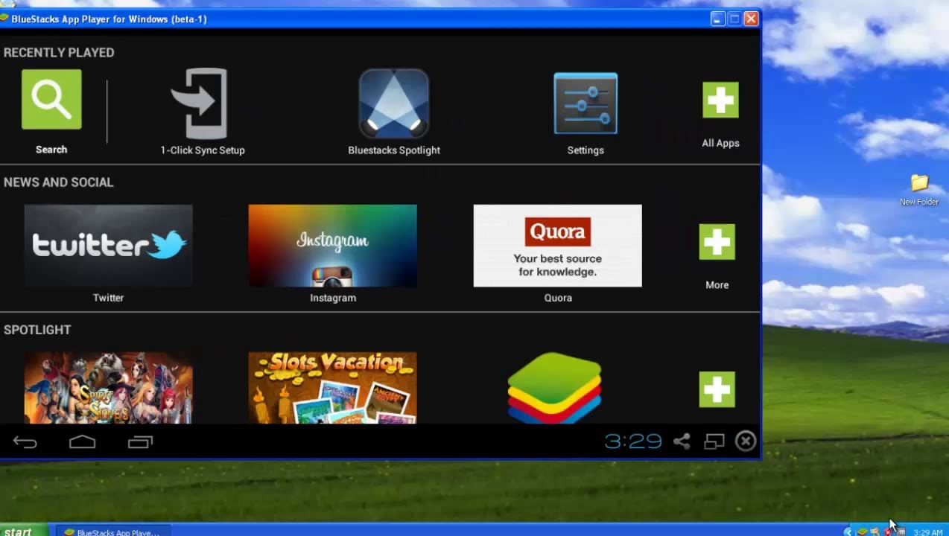Click the share icon in bottom bar
The image size is (949, 536).
click(682, 441)
